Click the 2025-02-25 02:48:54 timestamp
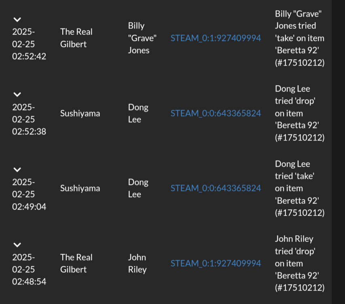345x304 pixels. 29,269
